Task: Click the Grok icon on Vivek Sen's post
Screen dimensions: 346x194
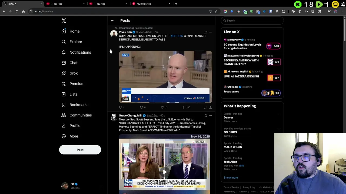Action: [206, 32]
